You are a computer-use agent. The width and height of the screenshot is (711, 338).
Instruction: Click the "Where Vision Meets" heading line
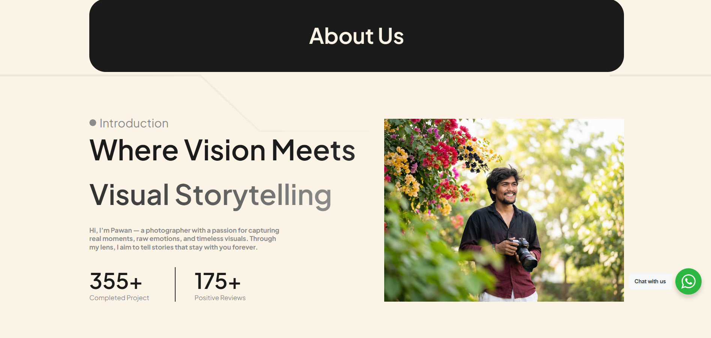coord(222,150)
